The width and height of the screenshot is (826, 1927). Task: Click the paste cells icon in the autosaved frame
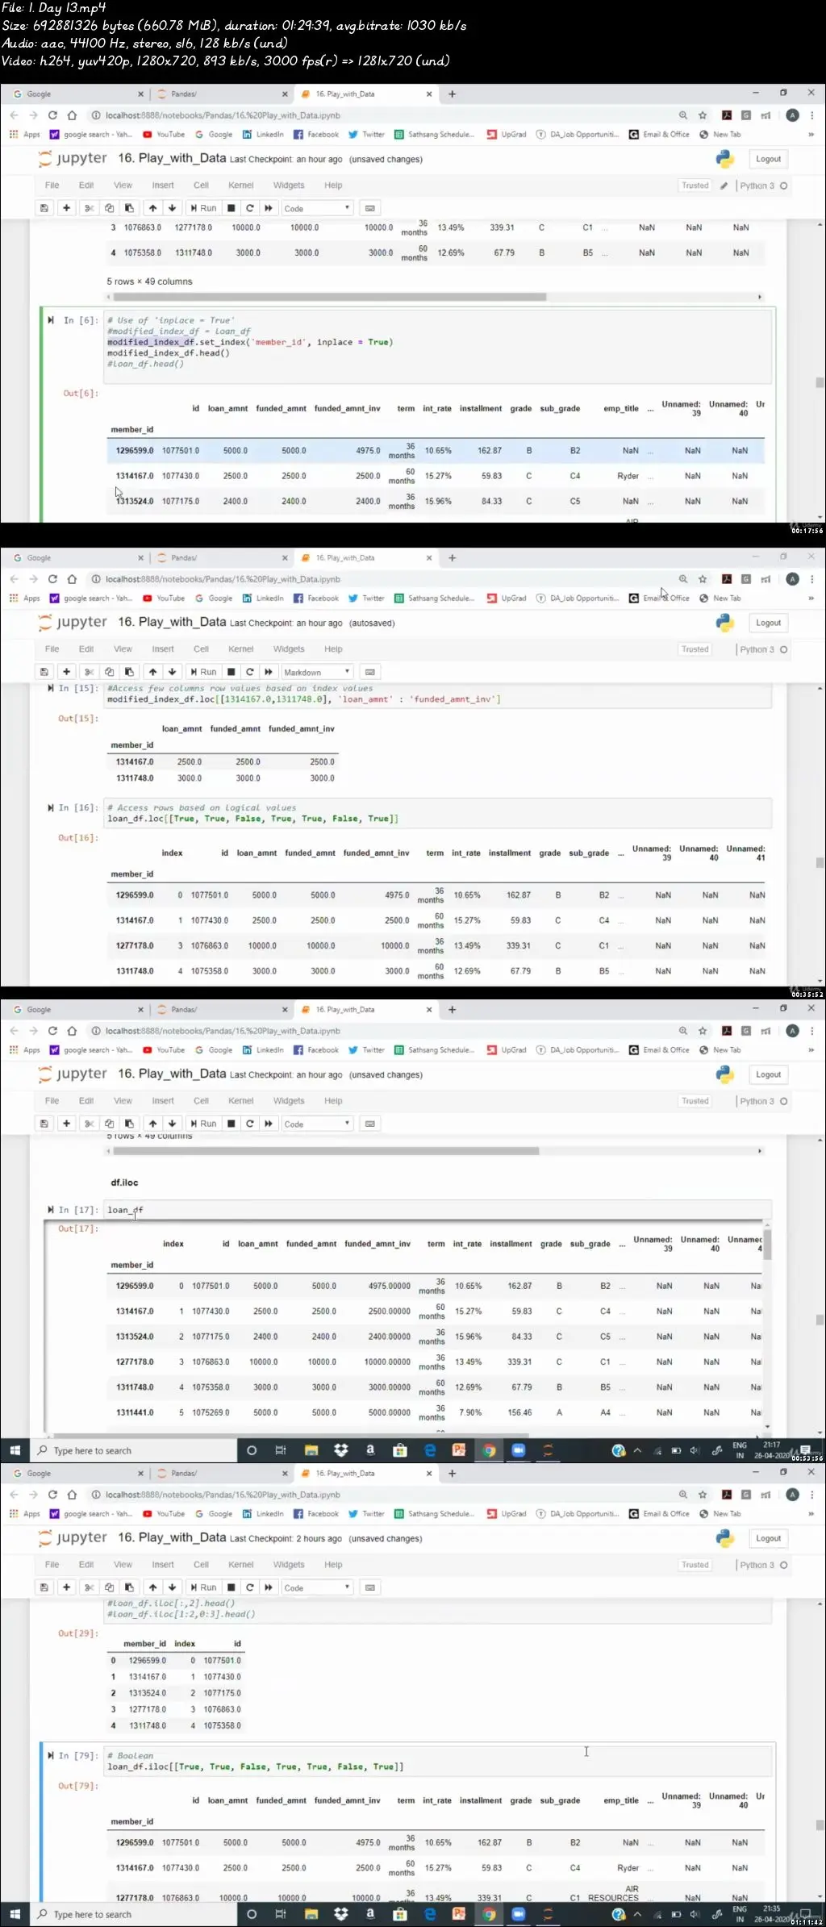pos(129,672)
